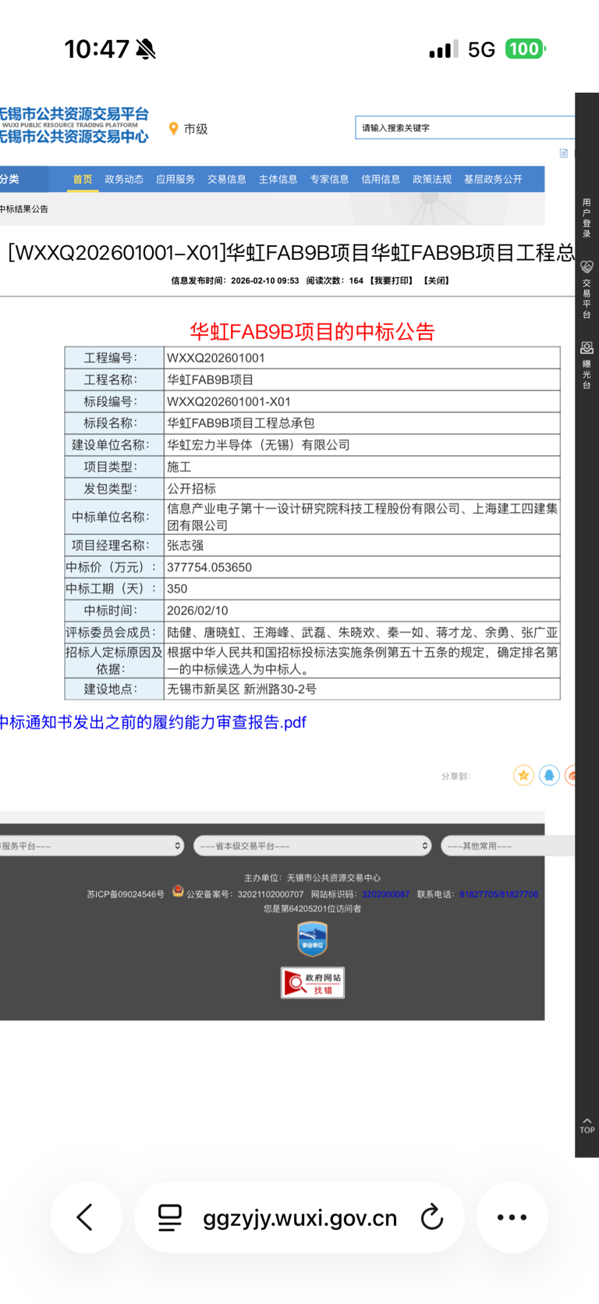Select the address 无锡市新吴区 新洲路30-2号
Viewport: 599px width, 1304px height.
242,689
